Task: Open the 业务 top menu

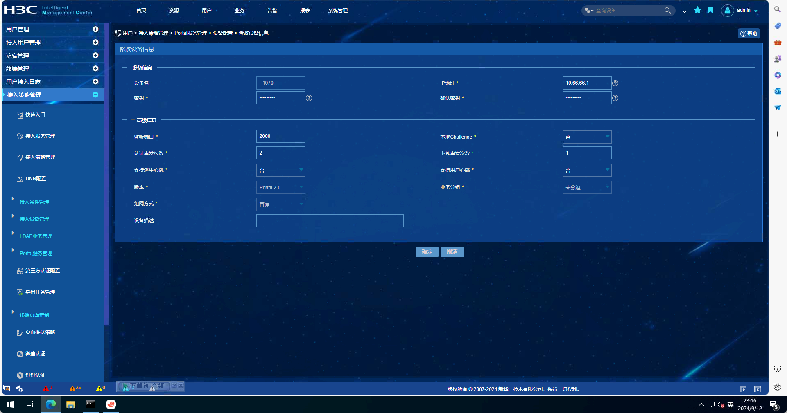Action: click(x=240, y=11)
